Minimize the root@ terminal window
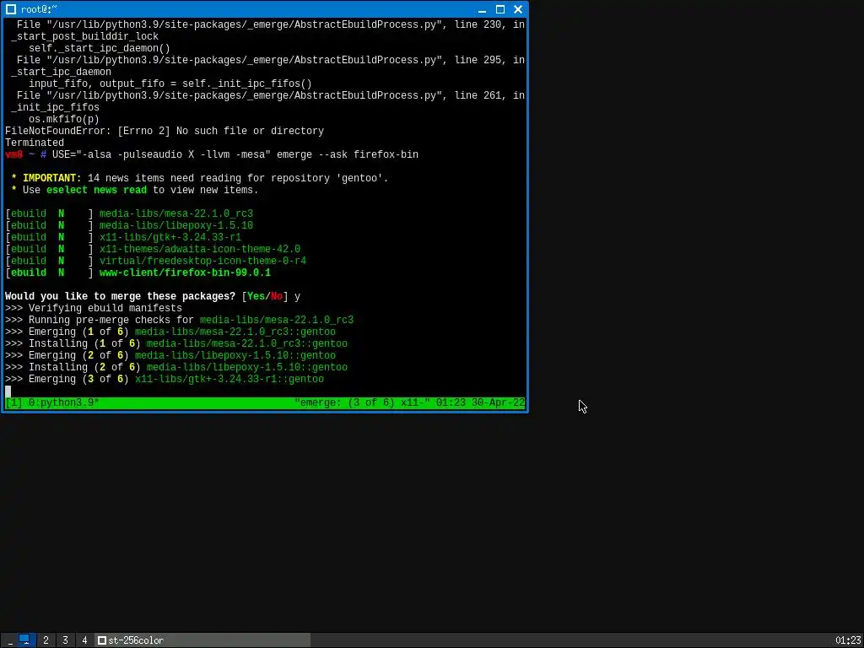The width and height of the screenshot is (864, 648). 482,9
